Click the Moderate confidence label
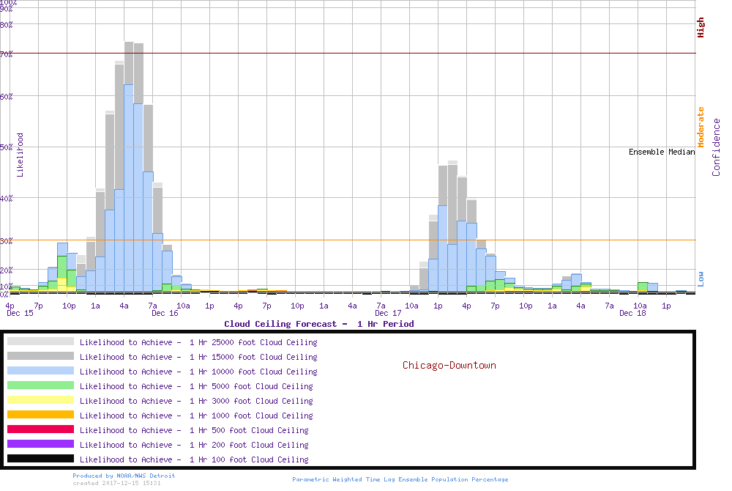This screenshot has height=491, width=732. (701, 128)
